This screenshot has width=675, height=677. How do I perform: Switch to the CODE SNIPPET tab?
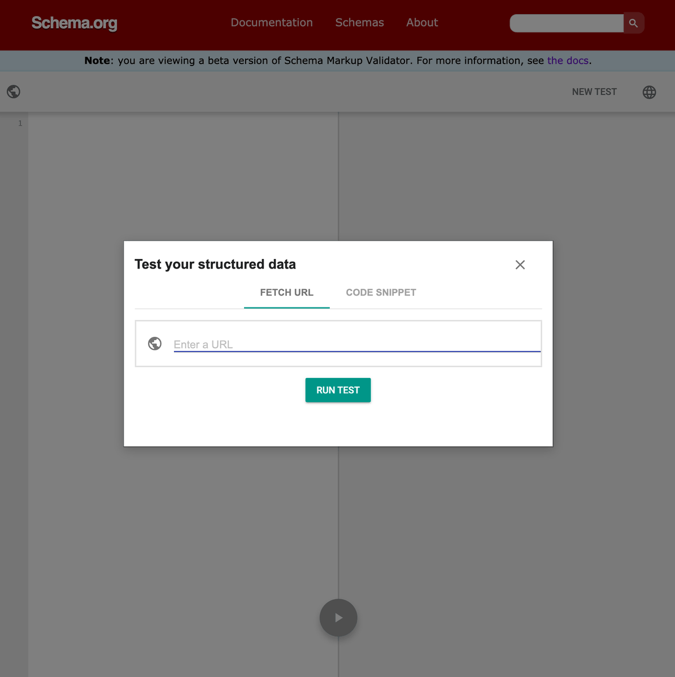click(x=381, y=293)
